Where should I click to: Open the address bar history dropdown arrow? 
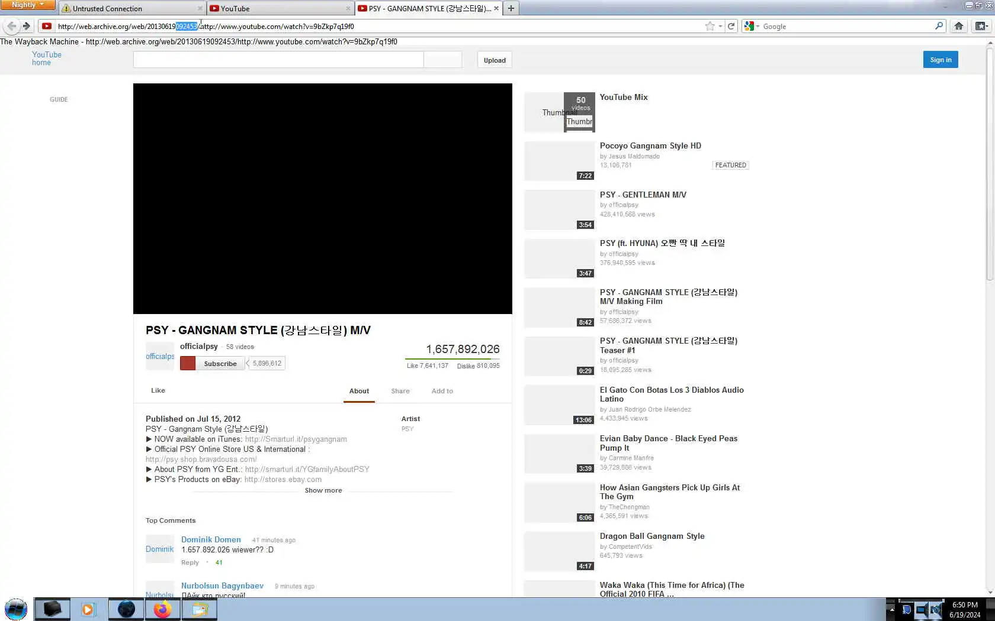click(720, 26)
